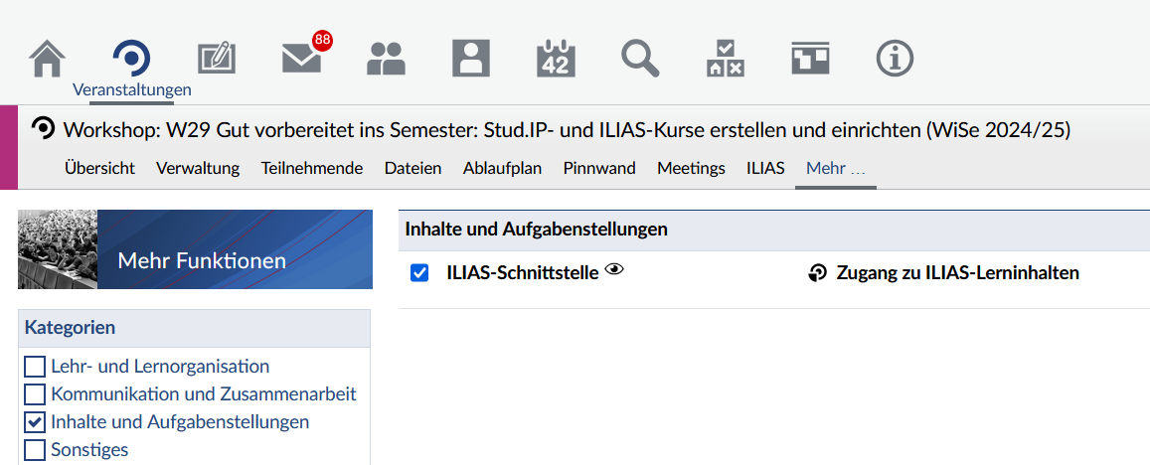
Task: Click the info circle icon
Action: pyautogui.click(x=895, y=59)
